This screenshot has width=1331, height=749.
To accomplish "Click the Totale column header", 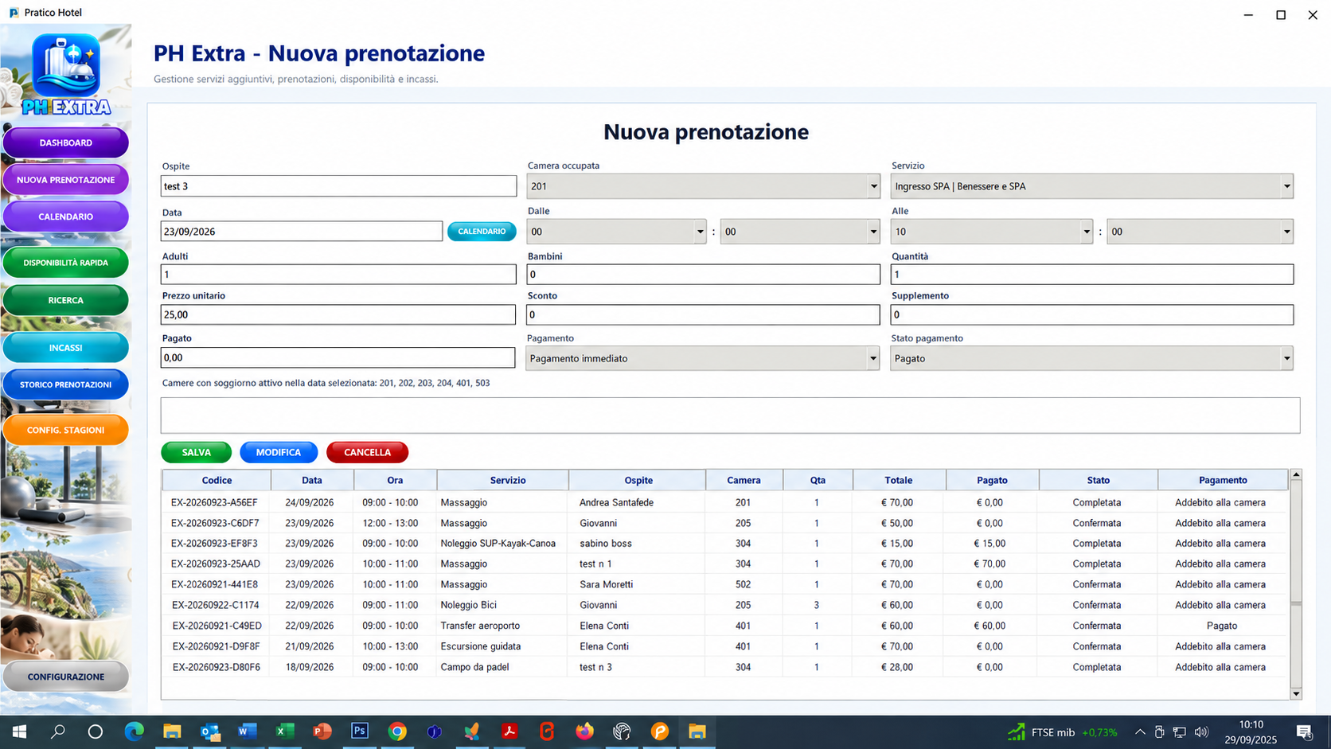I will [899, 480].
